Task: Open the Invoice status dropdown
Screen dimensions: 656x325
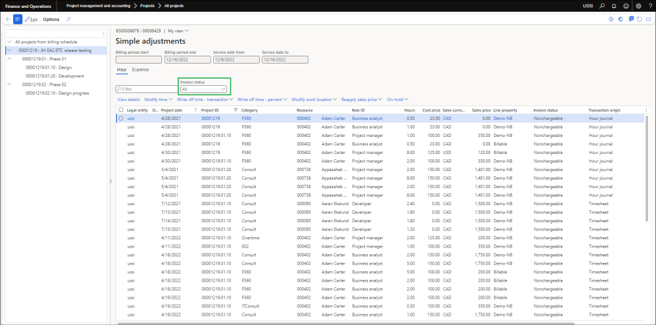Action: (204, 89)
